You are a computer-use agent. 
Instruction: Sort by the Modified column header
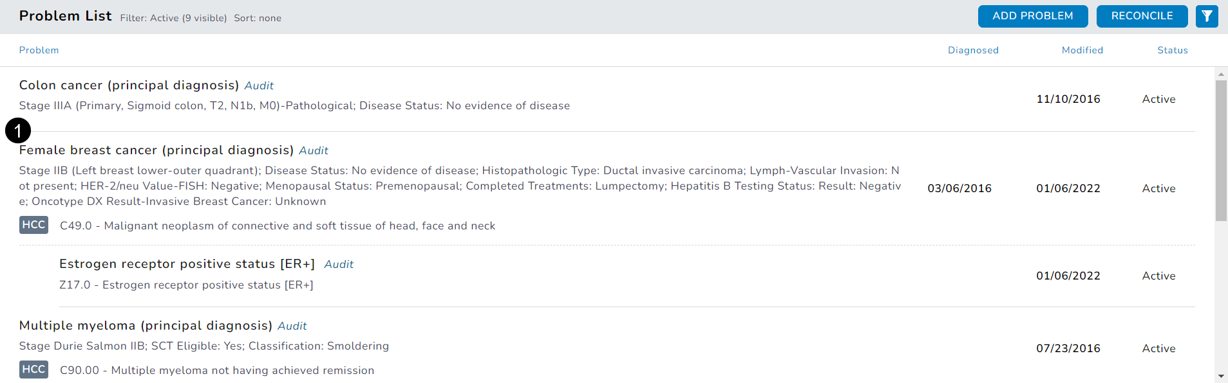1082,50
